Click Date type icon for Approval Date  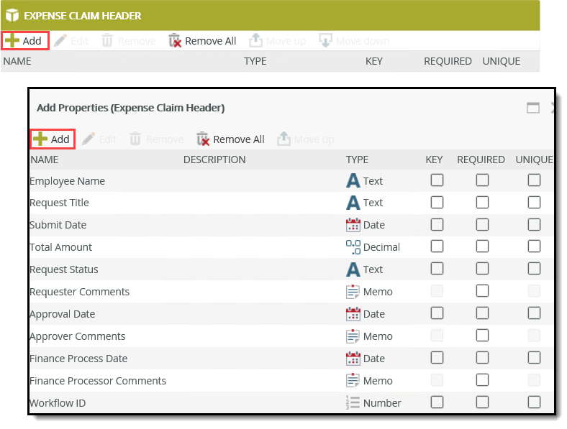coord(353,314)
